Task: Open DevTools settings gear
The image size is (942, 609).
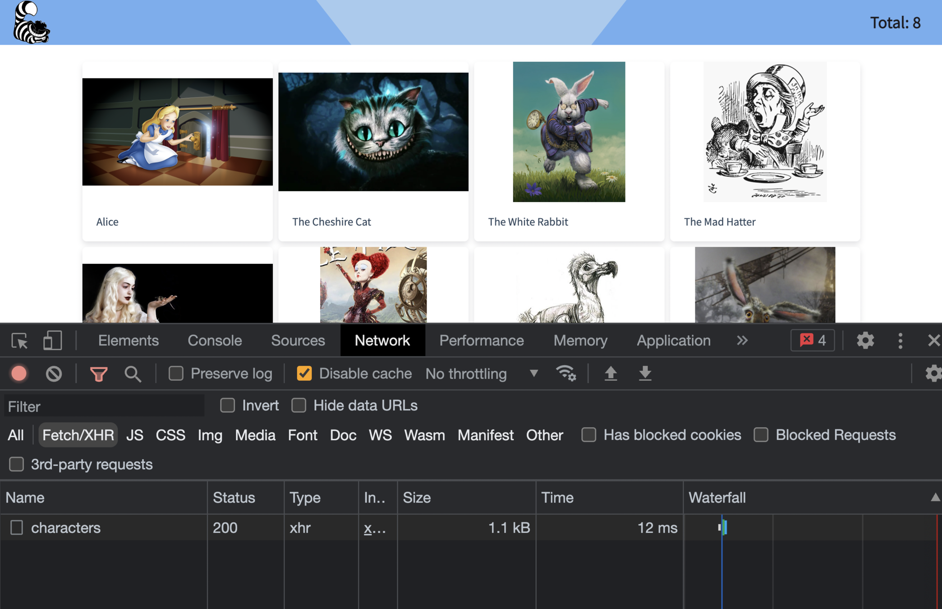Action: point(865,341)
